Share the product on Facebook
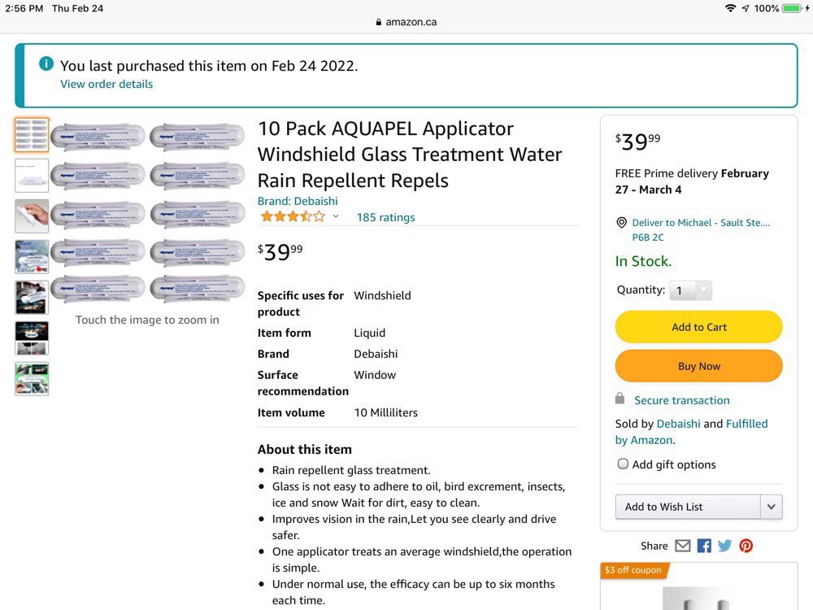The width and height of the screenshot is (813, 610). [x=704, y=546]
